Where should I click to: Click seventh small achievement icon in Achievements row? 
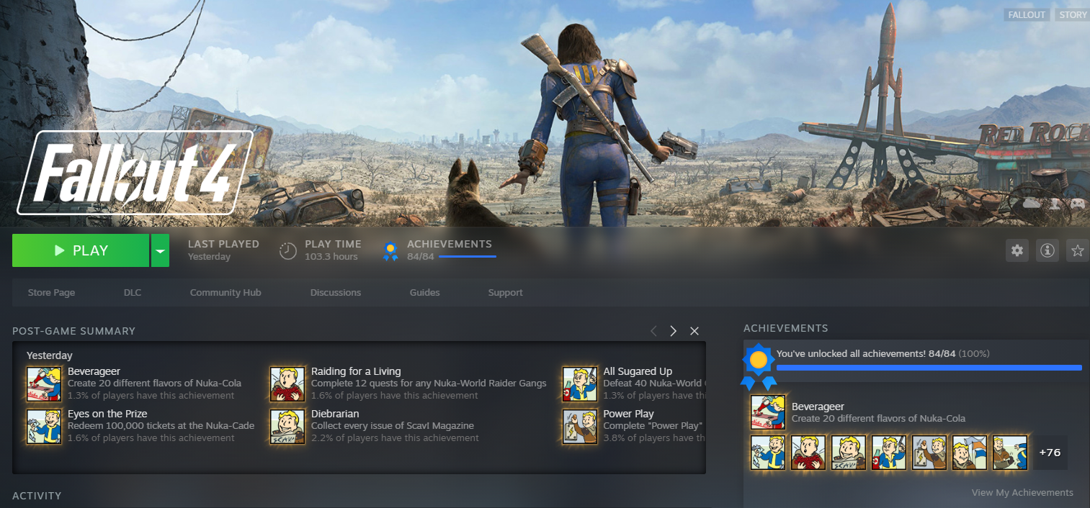[x=1010, y=453]
